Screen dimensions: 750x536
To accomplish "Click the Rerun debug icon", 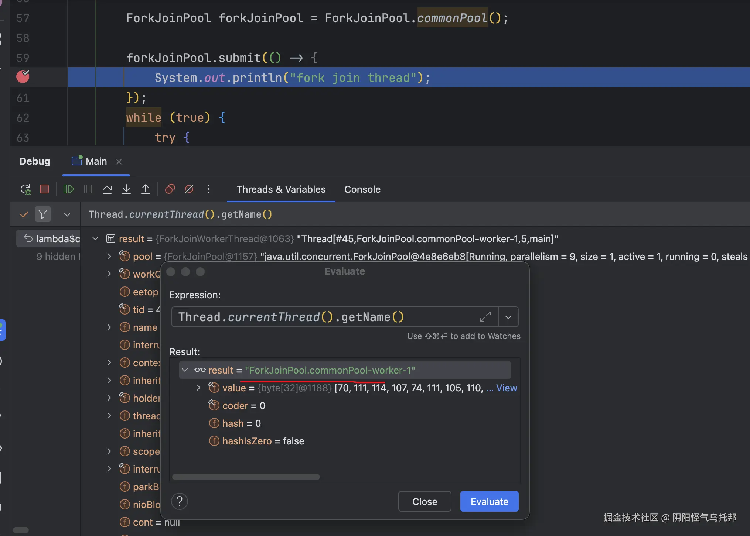I will [25, 189].
